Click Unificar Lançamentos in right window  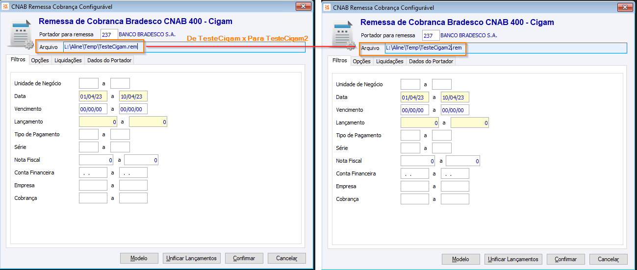coord(513,259)
